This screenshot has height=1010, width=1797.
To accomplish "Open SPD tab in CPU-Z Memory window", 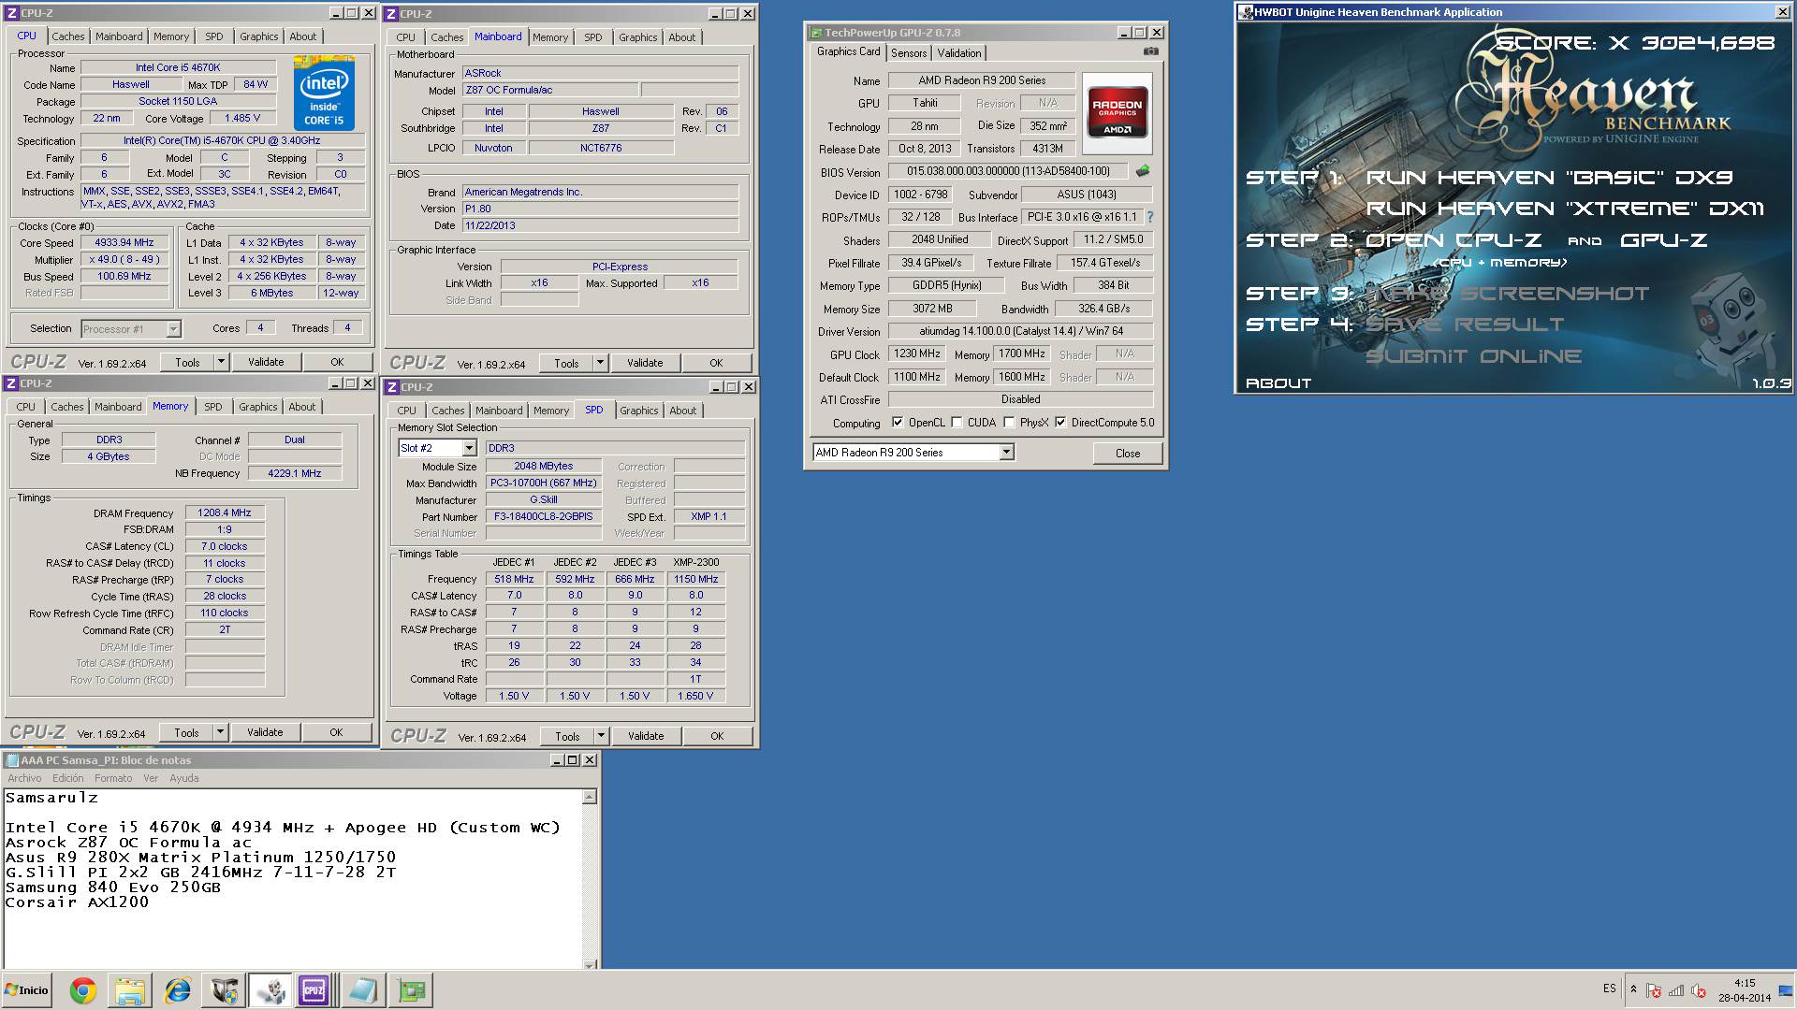I will 213,407.
